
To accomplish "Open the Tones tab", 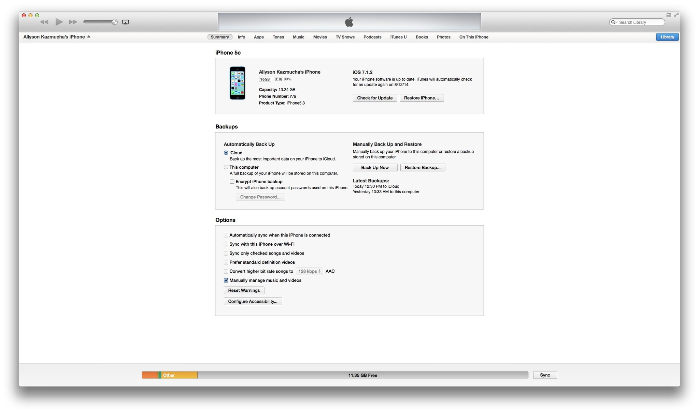I will [278, 37].
